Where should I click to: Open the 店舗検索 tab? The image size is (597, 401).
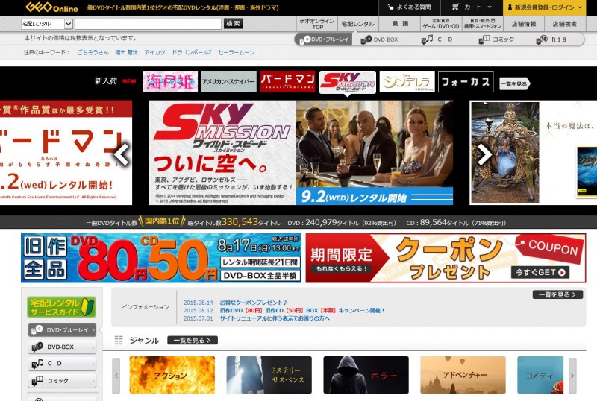tap(565, 24)
